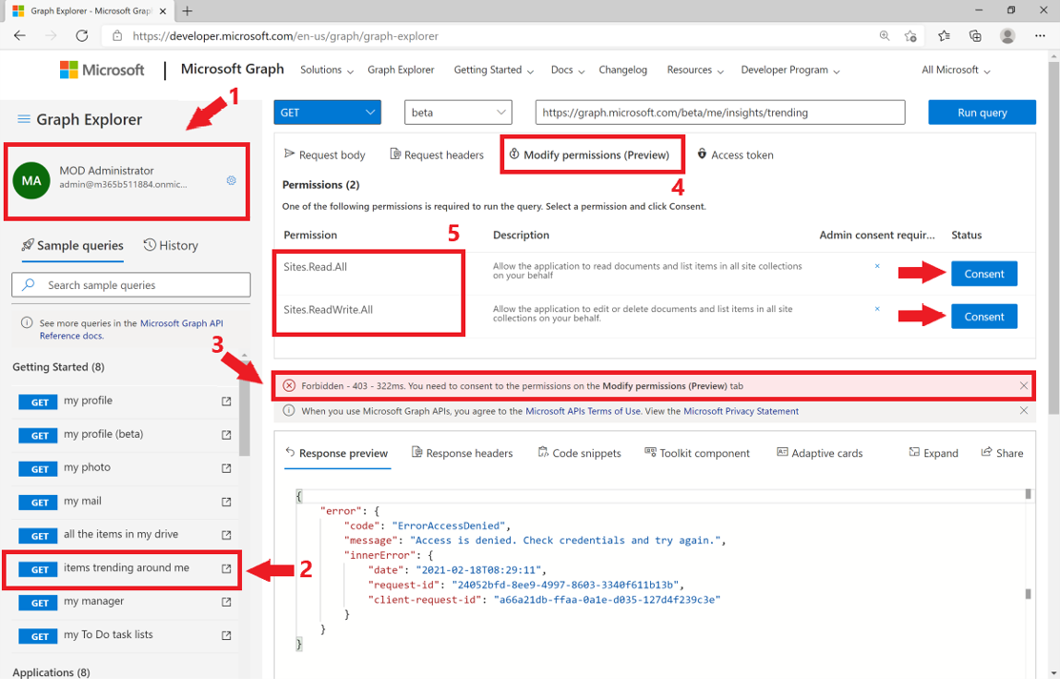
Task: Open the browser Collections icon
Action: (x=974, y=35)
